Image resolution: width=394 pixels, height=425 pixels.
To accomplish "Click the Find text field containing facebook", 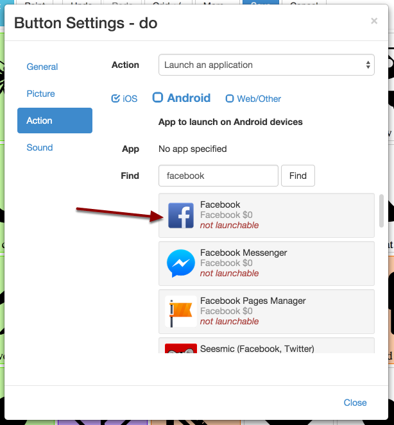I will 218,176.
